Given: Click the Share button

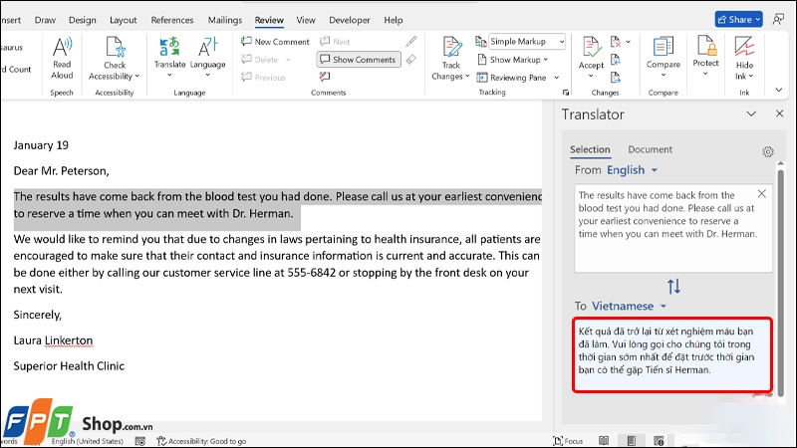Looking at the screenshot, I should (x=738, y=19).
